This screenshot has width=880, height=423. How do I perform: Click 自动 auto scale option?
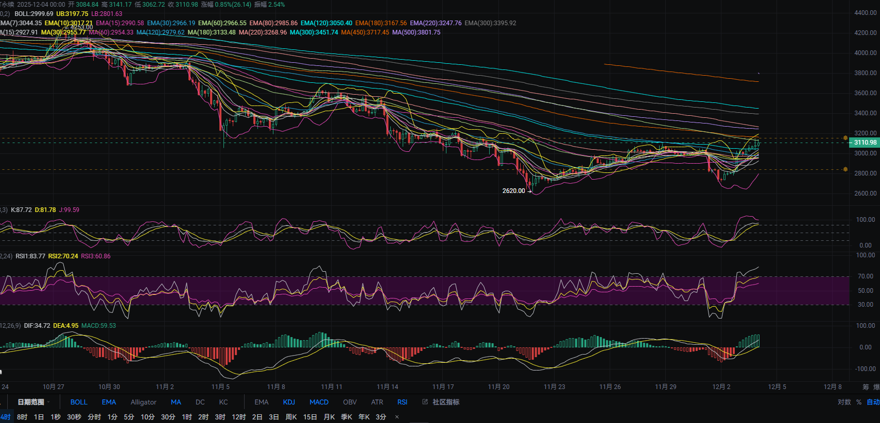coord(873,402)
